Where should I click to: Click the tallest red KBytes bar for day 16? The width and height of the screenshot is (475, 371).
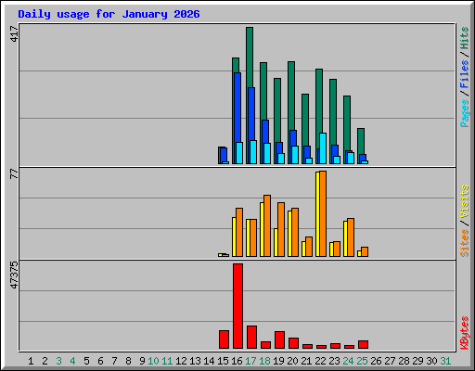pyautogui.click(x=237, y=306)
